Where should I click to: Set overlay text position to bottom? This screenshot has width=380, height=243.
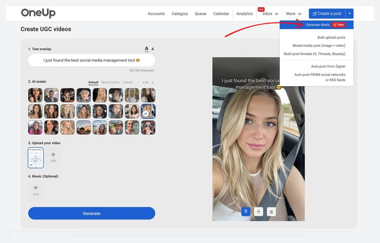point(272,211)
